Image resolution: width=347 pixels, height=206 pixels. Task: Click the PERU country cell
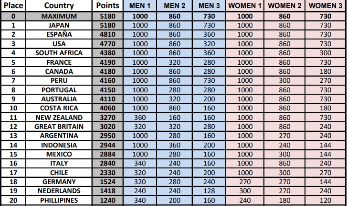click(59, 80)
